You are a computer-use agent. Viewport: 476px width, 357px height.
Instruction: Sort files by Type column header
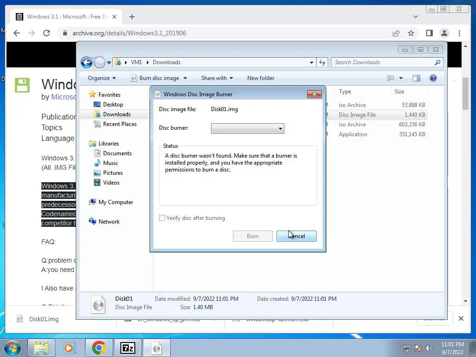point(345,92)
